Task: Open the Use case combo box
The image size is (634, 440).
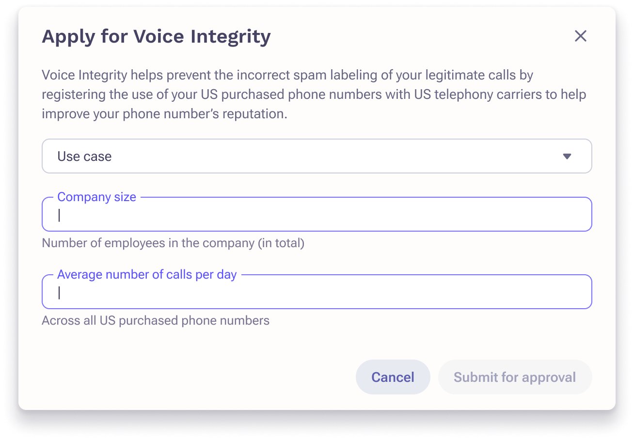Action: point(317,156)
